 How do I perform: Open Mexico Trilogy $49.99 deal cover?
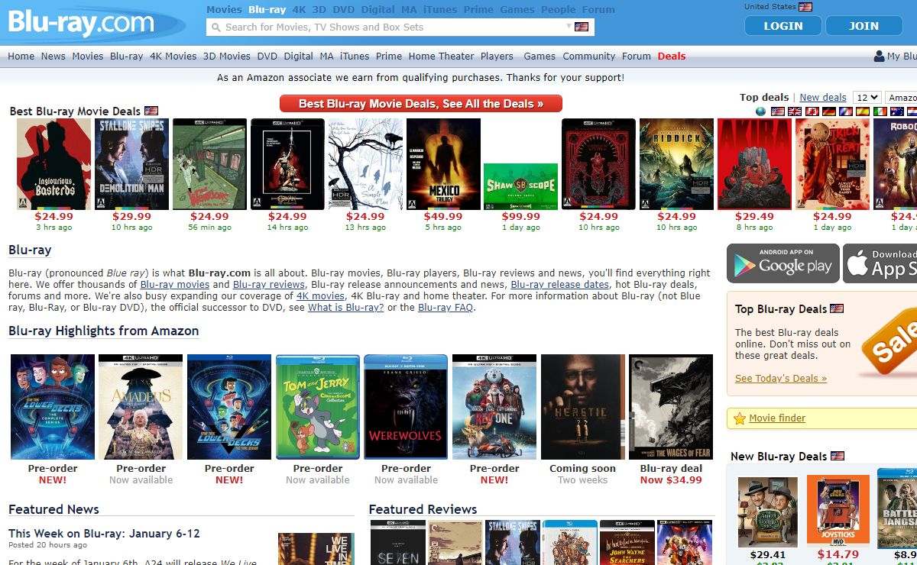coord(443,164)
